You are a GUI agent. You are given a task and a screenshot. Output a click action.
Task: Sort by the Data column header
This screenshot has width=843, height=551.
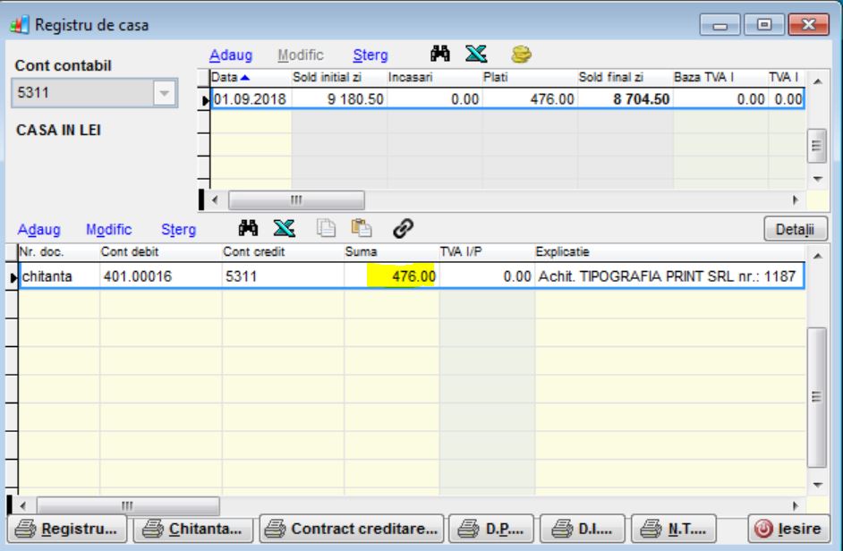pos(251,78)
